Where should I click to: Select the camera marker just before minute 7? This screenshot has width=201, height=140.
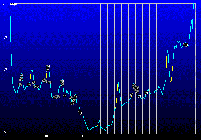(34, 82)
